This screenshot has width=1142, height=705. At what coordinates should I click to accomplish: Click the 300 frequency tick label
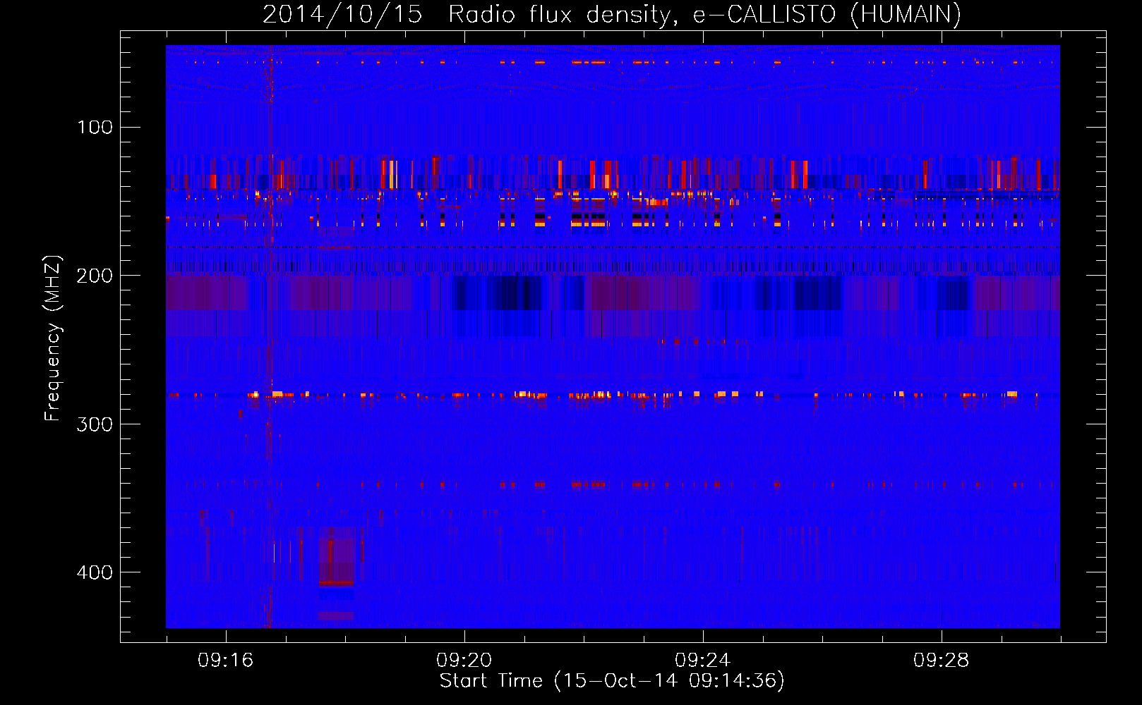coord(95,424)
